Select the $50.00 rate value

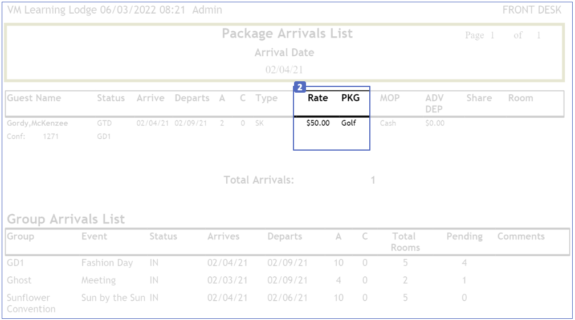point(317,123)
